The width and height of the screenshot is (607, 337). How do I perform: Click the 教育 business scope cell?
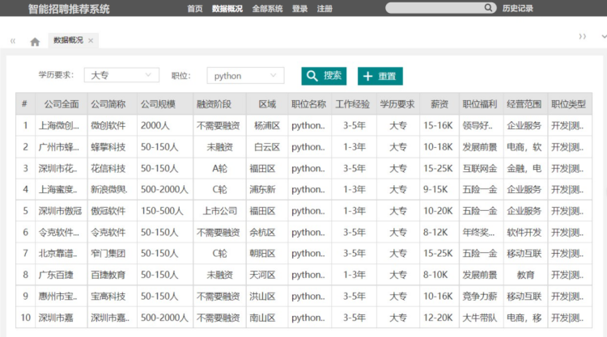[525, 275]
